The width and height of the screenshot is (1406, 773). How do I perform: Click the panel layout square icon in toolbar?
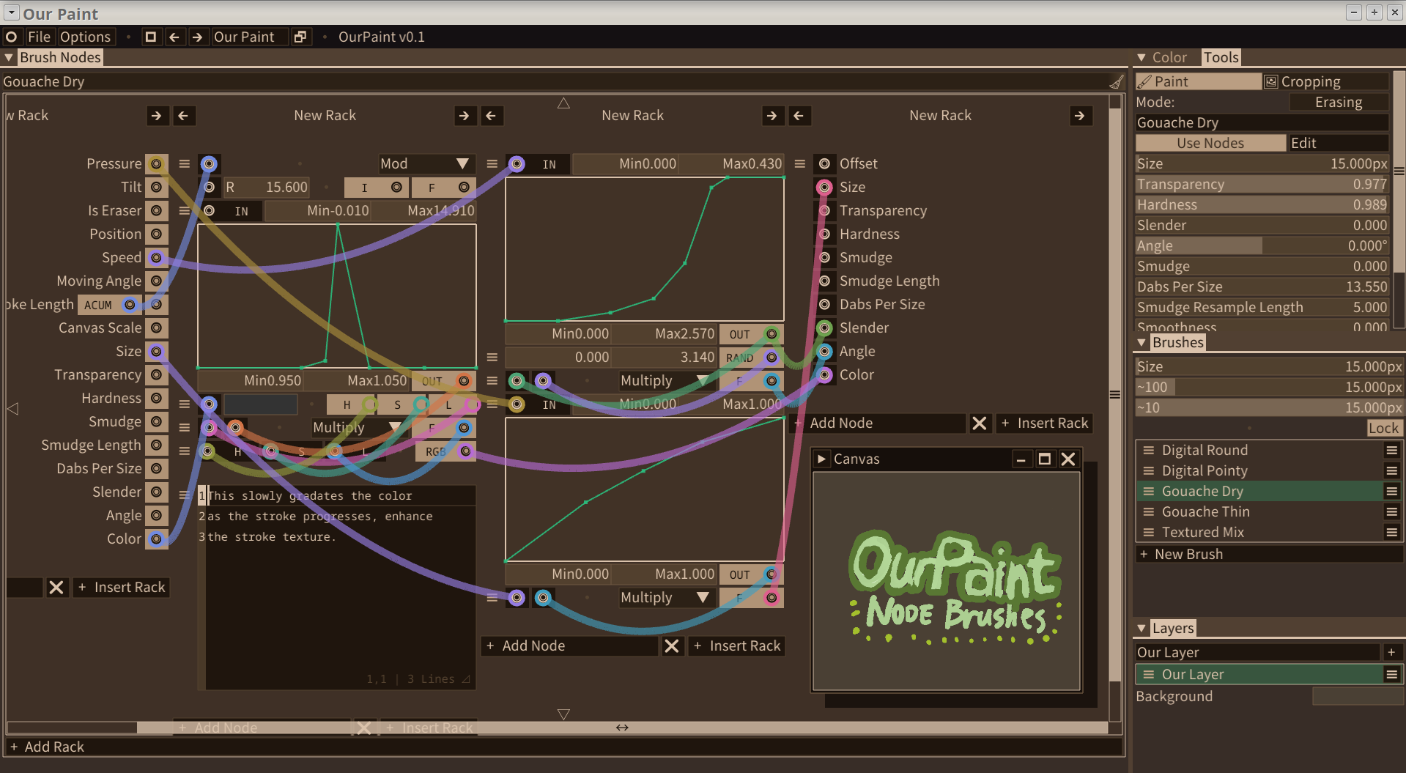tap(151, 37)
